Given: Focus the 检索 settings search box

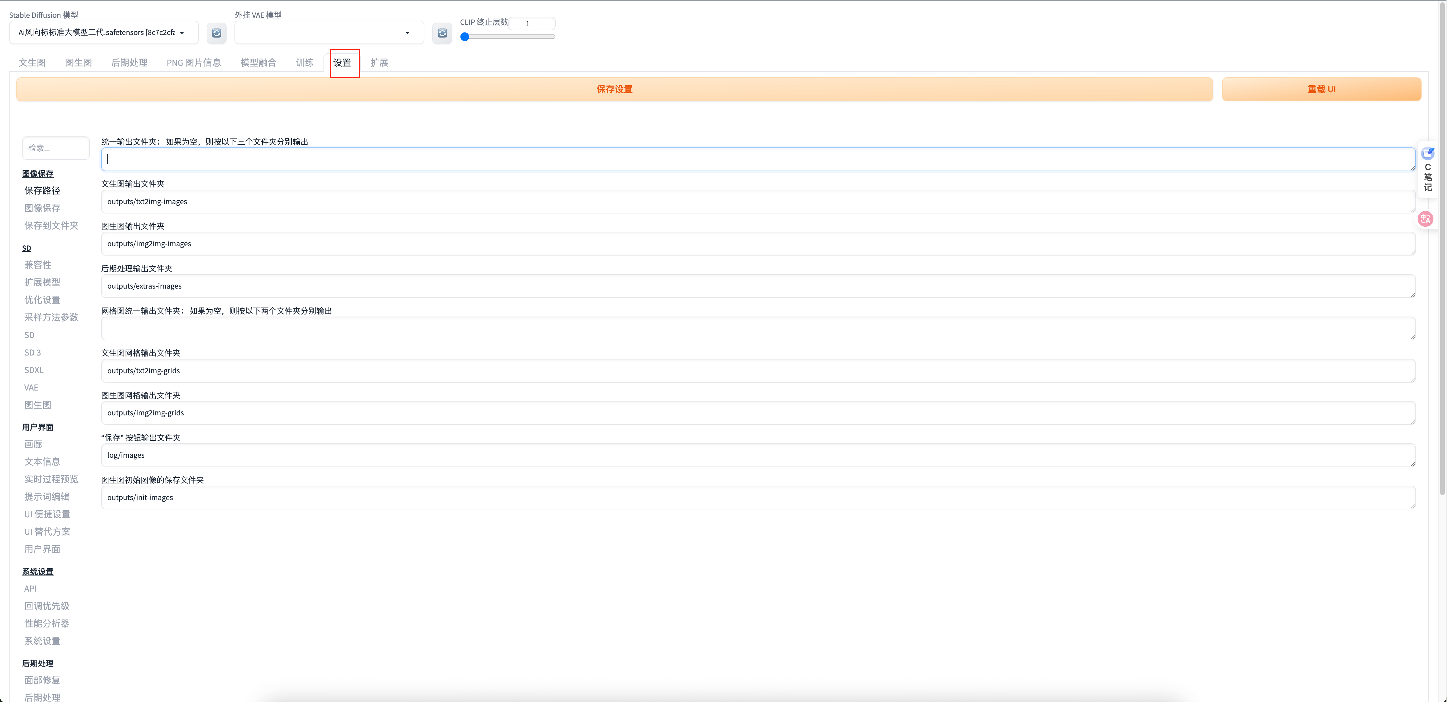Looking at the screenshot, I should pyautogui.click(x=56, y=148).
